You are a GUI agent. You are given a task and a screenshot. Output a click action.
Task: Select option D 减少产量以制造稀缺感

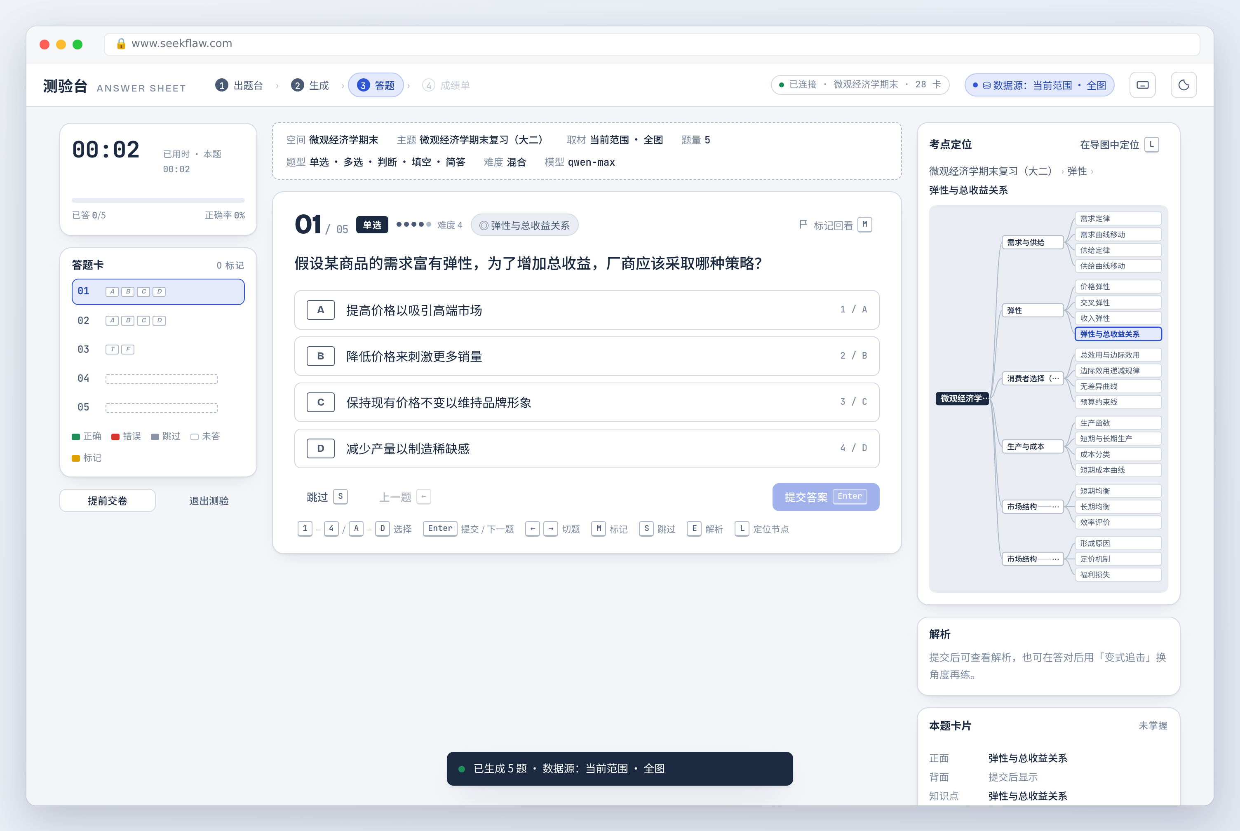pyautogui.click(x=587, y=448)
